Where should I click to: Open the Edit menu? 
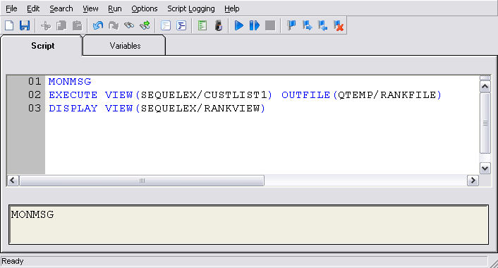[x=33, y=8]
